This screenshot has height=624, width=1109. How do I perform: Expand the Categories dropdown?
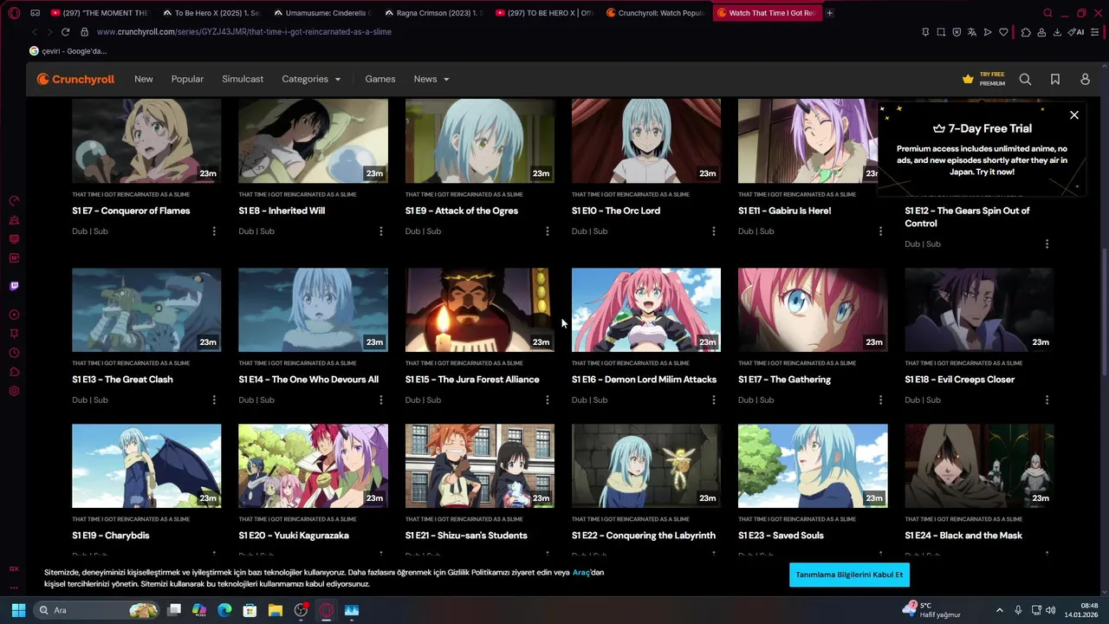point(311,79)
